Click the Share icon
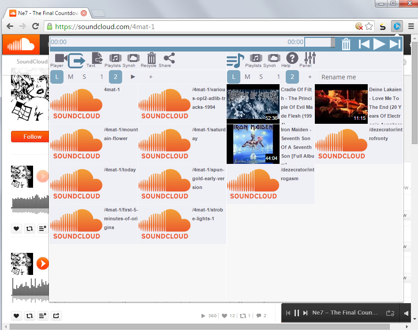 pos(169,58)
